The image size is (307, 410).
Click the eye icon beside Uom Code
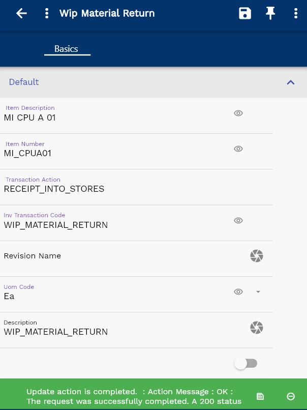[x=238, y=291]
